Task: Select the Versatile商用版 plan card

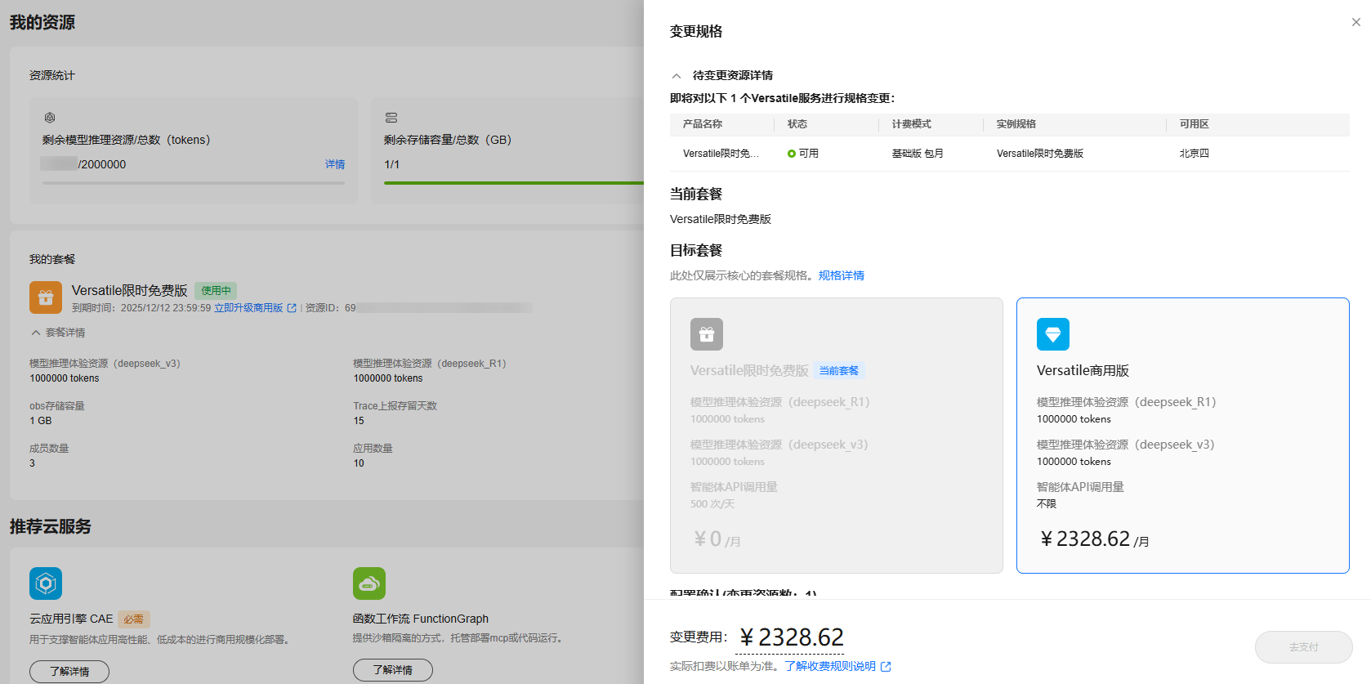Action: pos(1182,436)
